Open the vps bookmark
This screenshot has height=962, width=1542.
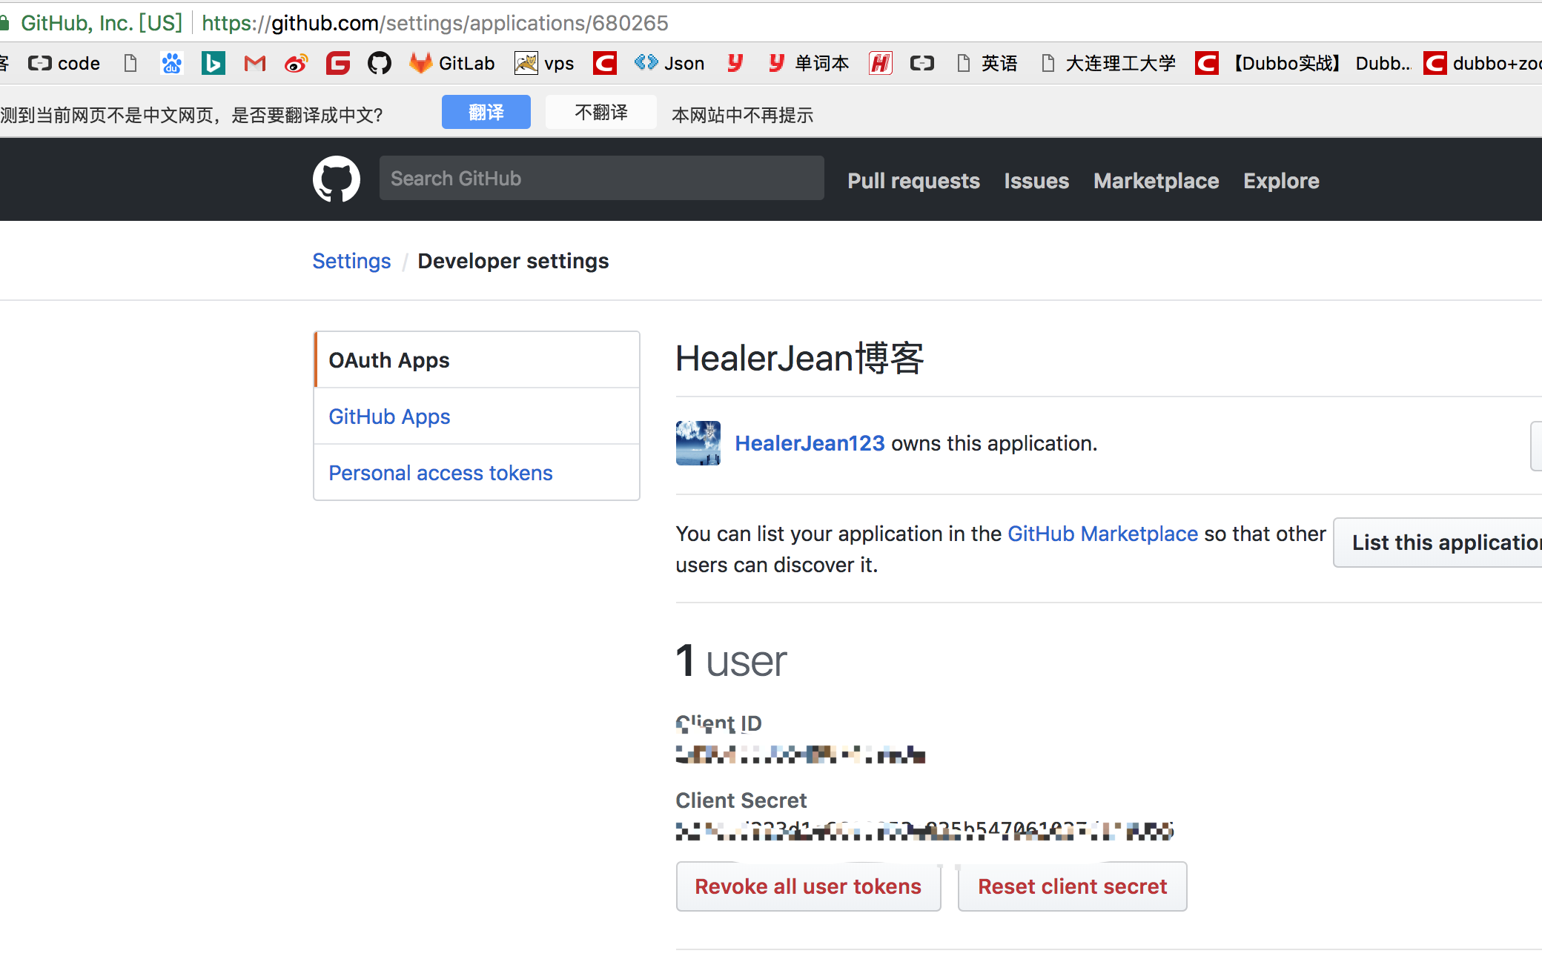pos(545,64)
